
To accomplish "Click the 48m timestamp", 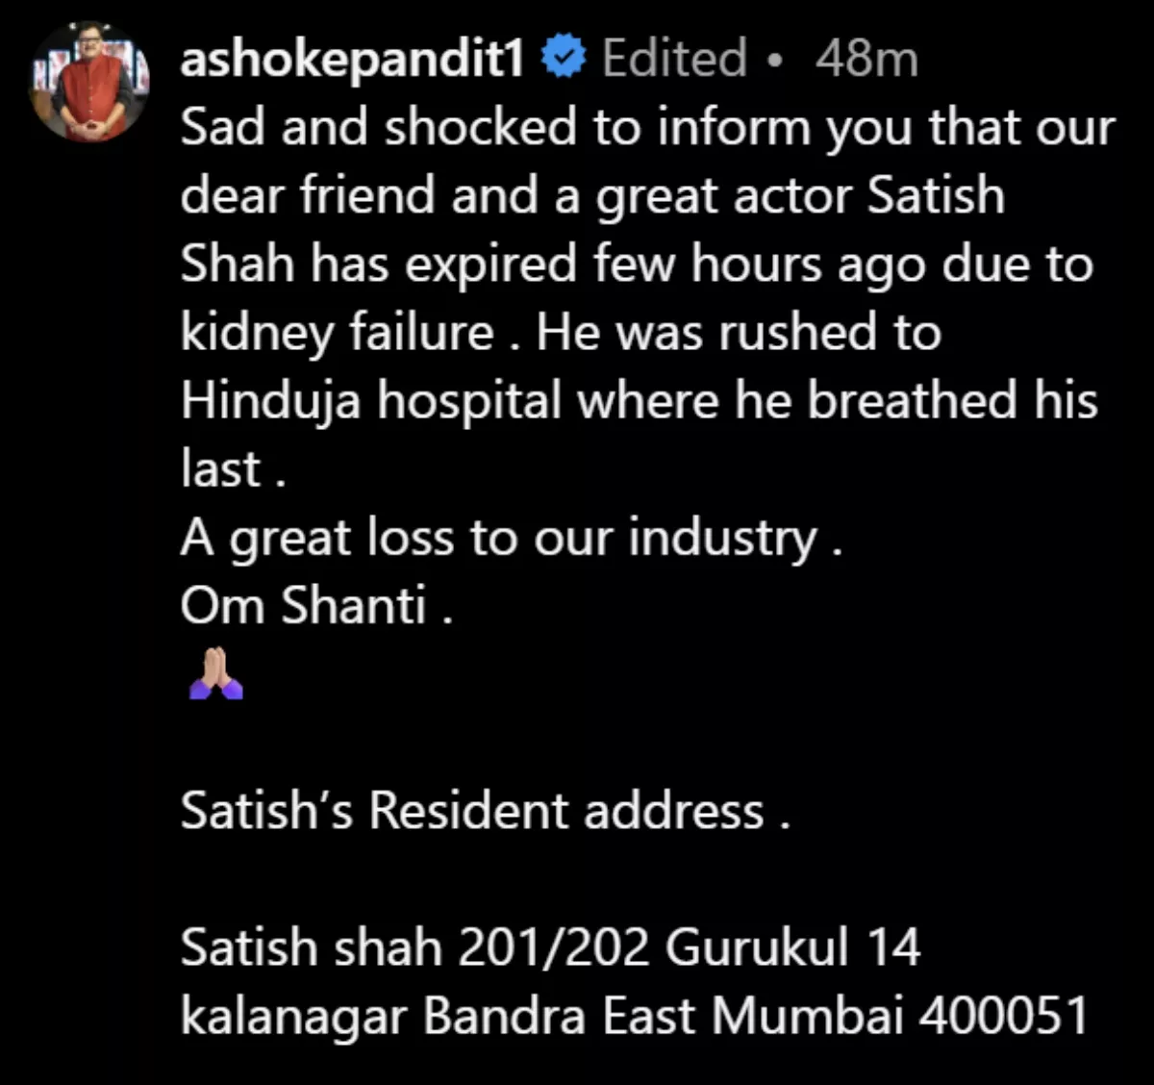I will (x=866, y=60).
